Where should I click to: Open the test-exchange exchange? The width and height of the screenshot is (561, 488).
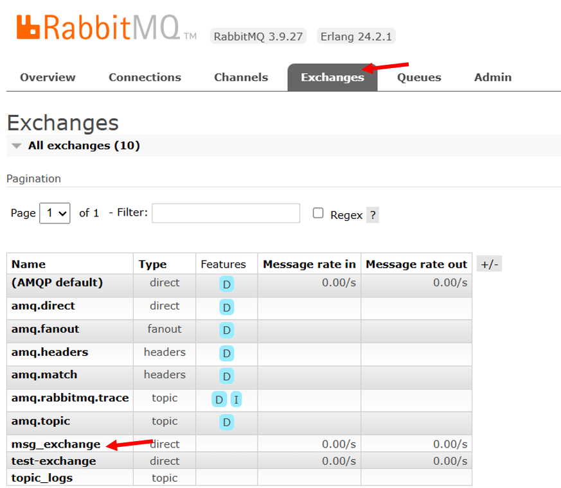[x=54, y=461]
